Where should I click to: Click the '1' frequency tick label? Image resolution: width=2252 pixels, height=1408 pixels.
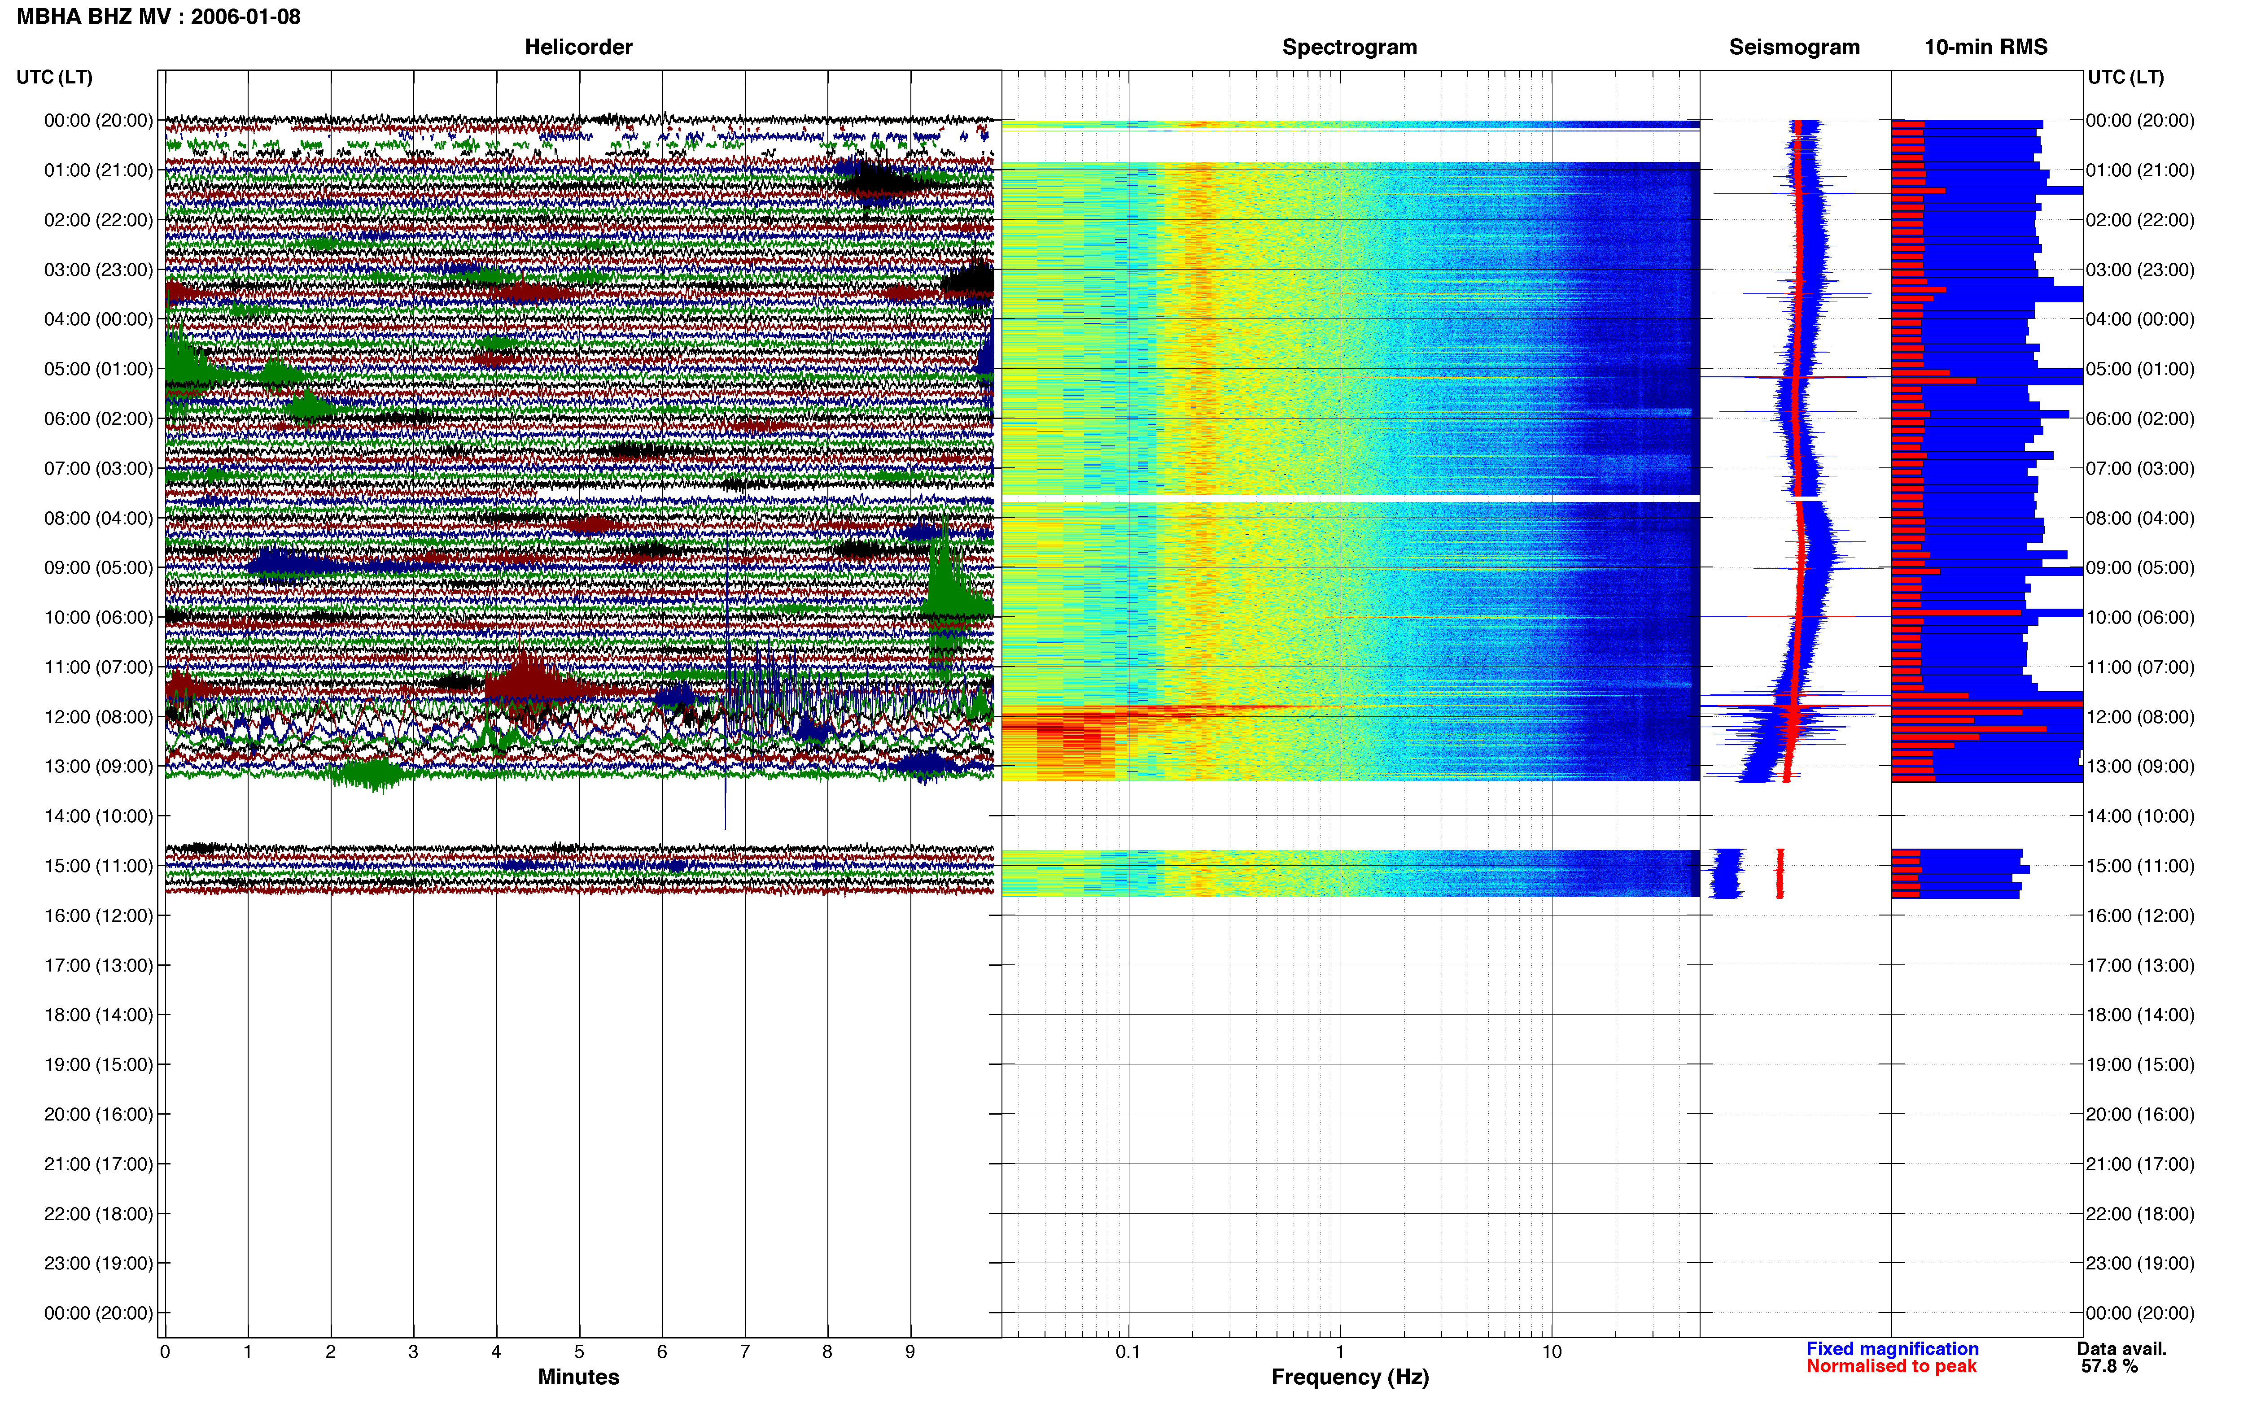(x=1340, y=1351)
